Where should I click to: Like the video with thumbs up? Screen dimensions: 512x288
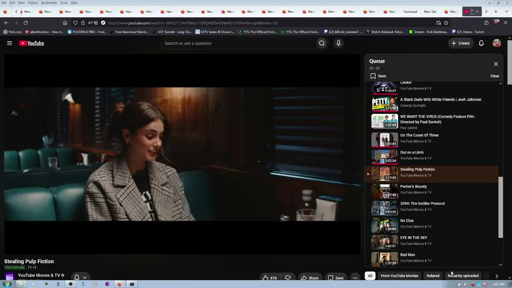coord(270,278)
